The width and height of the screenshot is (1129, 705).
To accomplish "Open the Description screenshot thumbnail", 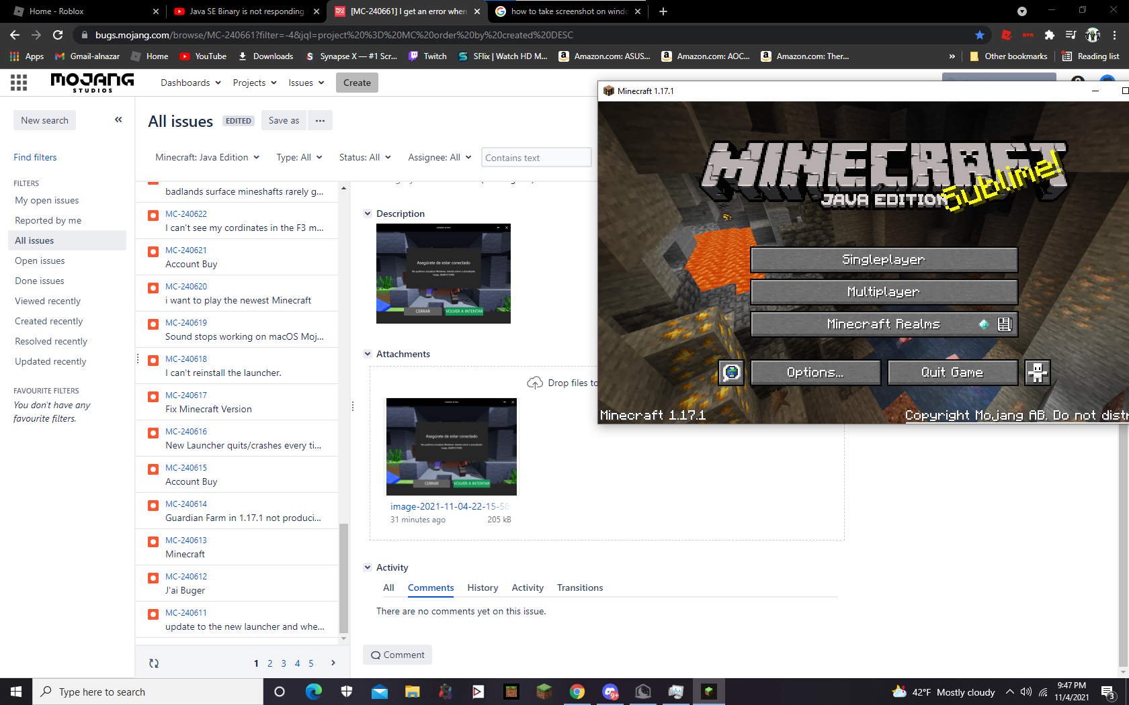I will [x=444, y=273].
